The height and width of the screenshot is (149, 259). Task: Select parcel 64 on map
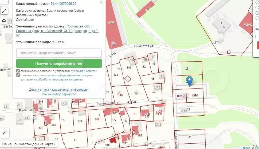coord(154,92)
